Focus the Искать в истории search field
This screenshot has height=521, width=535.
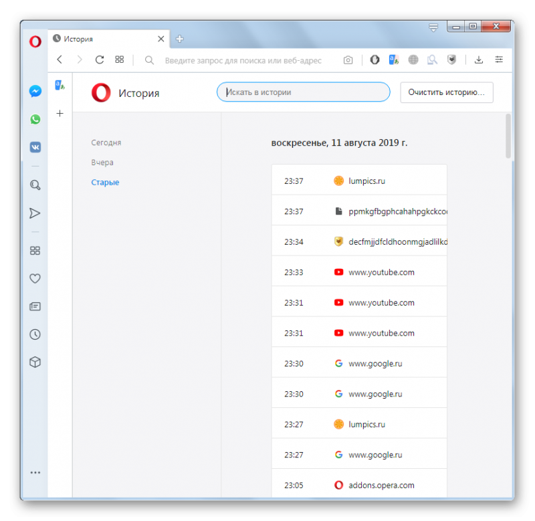[x=304, y=92]
